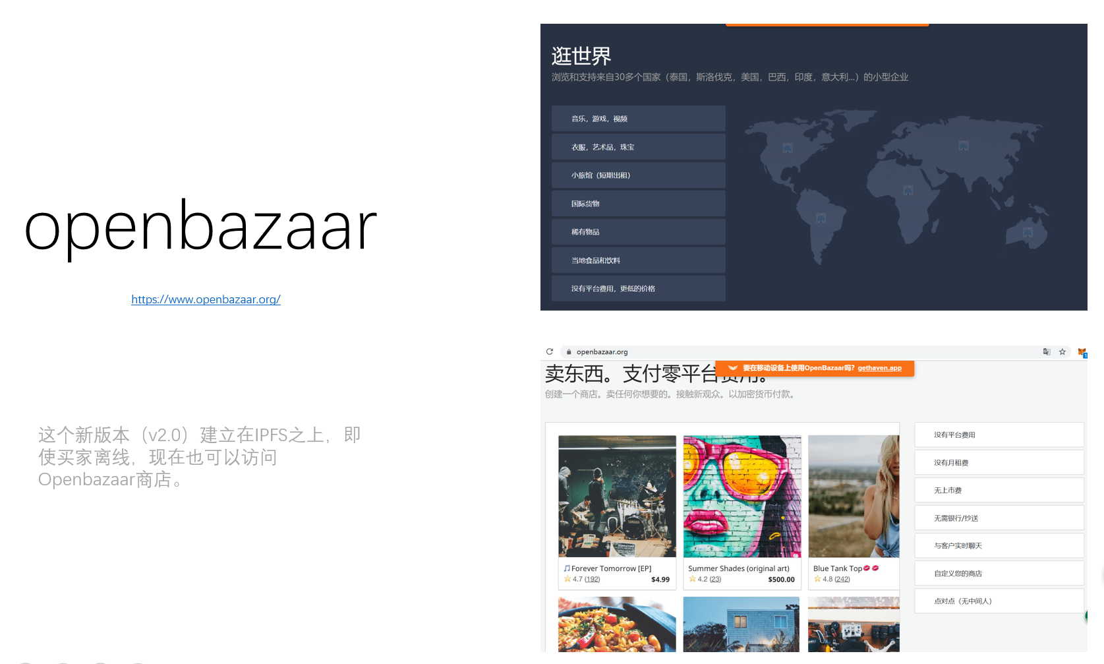This screenshot has width=1104, height=664.
Task: Click the browser reload icon
Action: [x=550, y=351]
